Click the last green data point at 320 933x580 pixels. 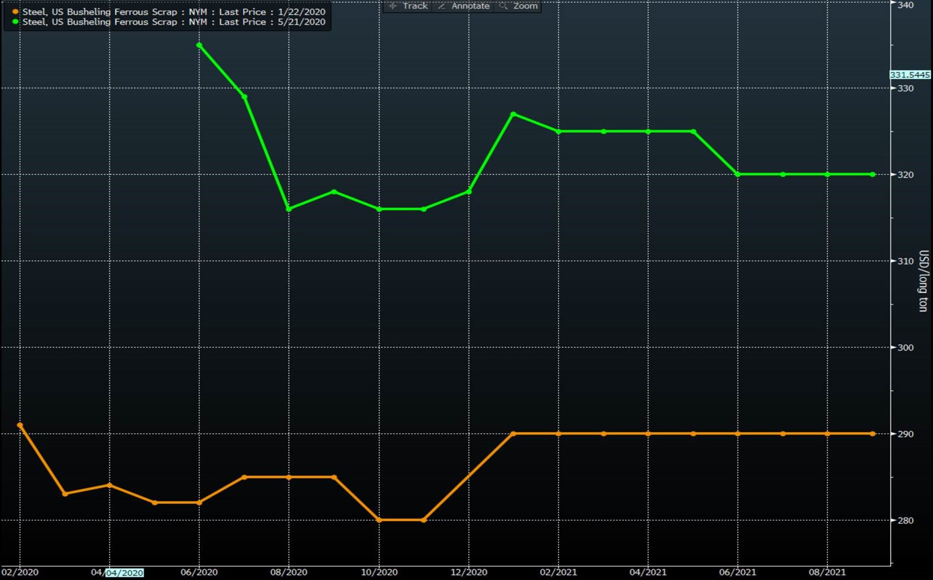tap(873, 174)
